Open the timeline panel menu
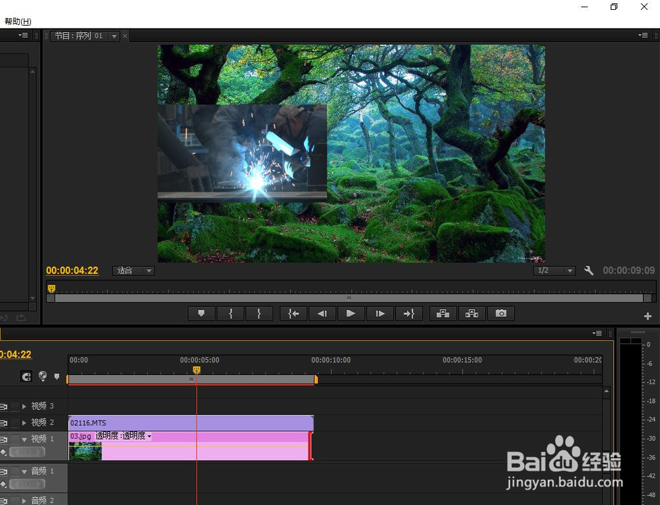This screenshot has height=505, width=660. 597,333
